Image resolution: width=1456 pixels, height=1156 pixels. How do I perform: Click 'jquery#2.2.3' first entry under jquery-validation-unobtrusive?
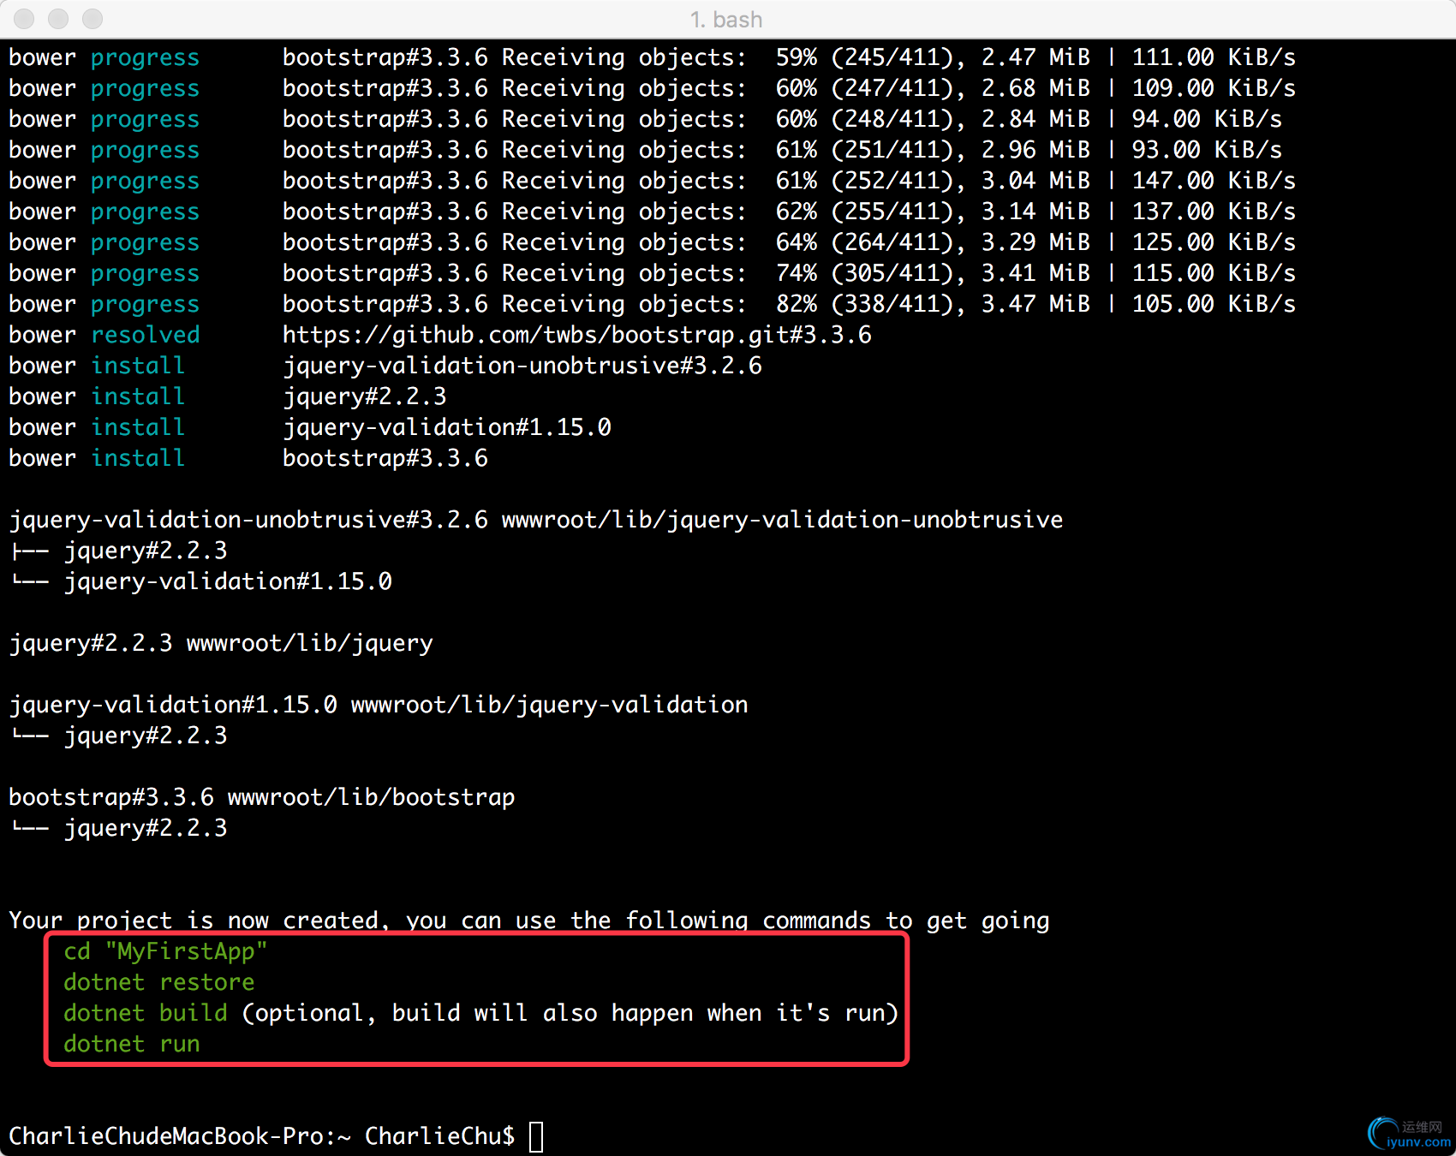click(x=146, y=551)
